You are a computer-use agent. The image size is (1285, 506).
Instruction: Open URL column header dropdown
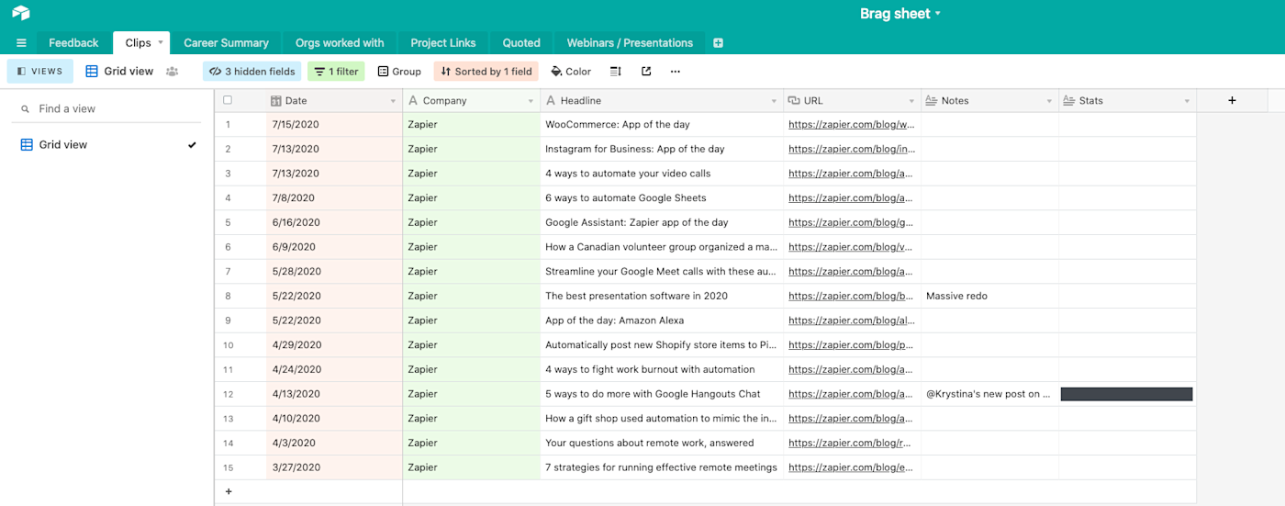(911, 101)
